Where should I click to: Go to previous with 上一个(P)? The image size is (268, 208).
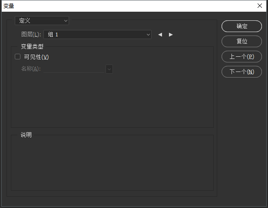click(242, 56)
